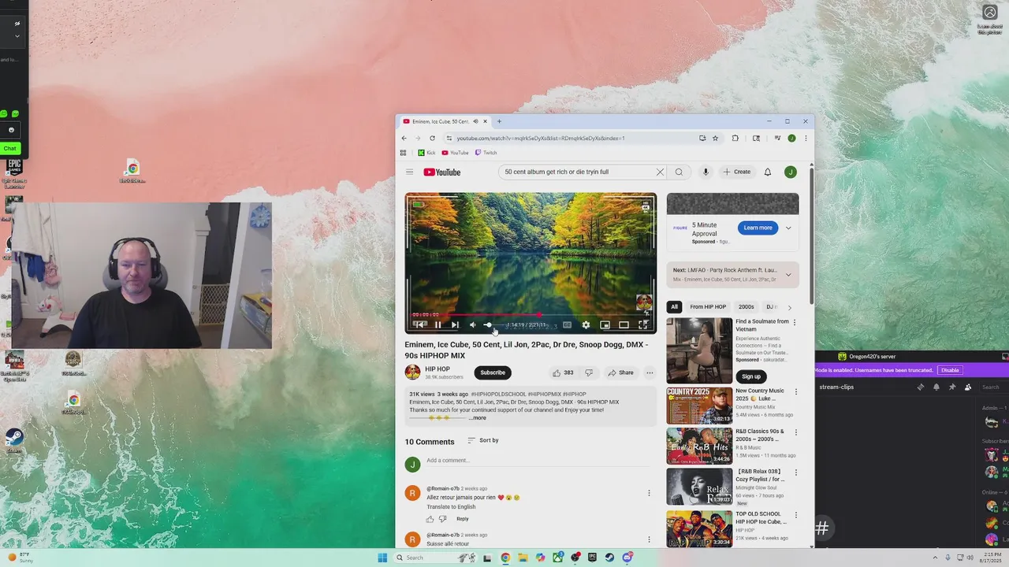This screenshot has width=1009, height=567.
Task: Skip to the next video
Action: tap(455, 324)
